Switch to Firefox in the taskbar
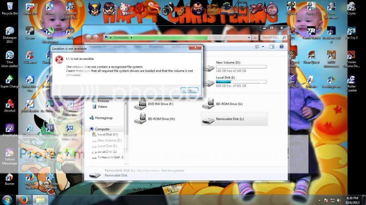 [24, 200]
